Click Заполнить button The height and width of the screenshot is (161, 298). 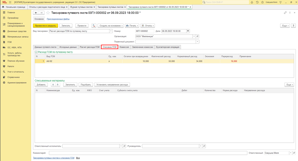(x=70, y=85)
